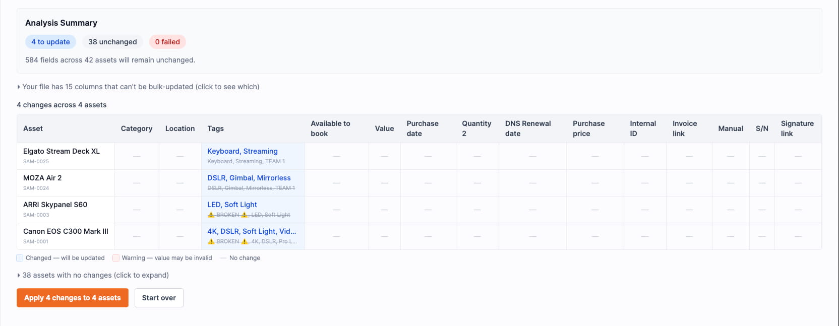The width and height of the screenshot is (839, 326).
Task: Click Apply 4 changes to 4 assets
Action: [x=72, y=298]
